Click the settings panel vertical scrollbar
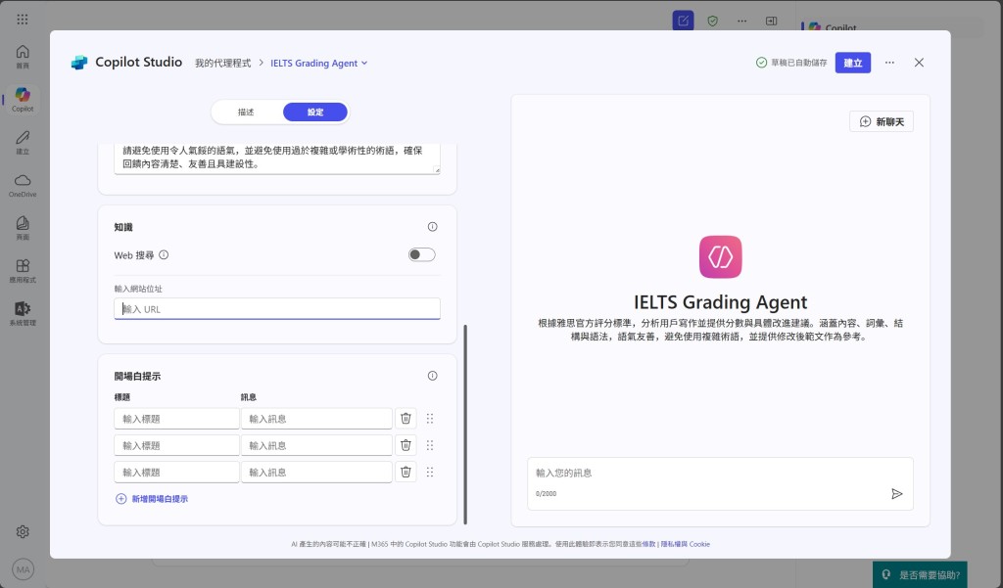1003x588 pixels. pos(465,425)
